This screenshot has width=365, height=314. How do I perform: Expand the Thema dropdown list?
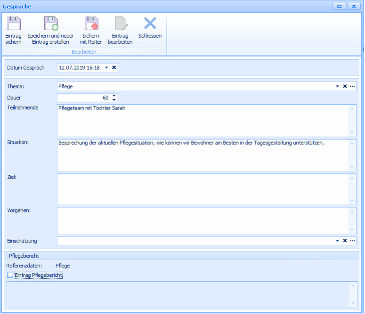point(337,86)
